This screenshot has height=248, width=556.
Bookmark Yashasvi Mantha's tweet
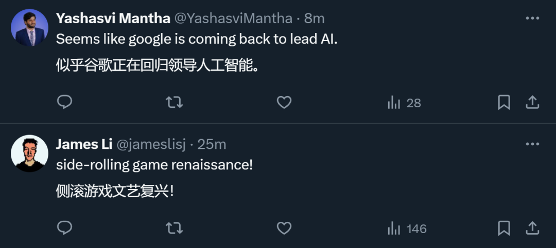504,103
